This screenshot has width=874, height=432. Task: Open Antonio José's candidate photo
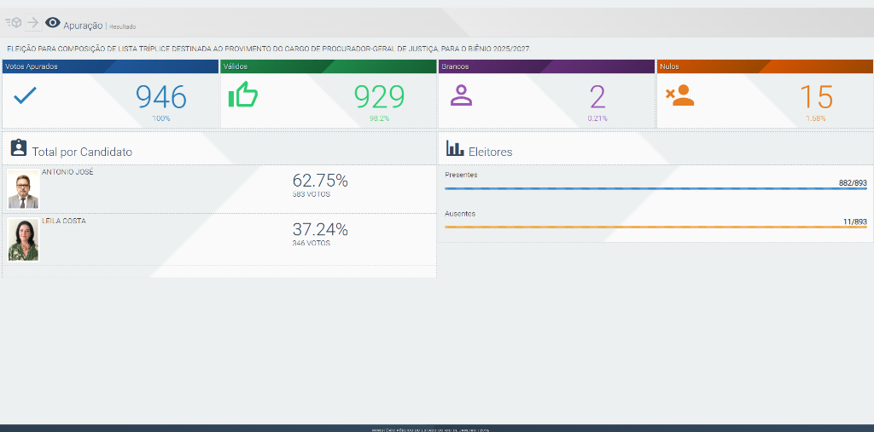tap(23, 189)
